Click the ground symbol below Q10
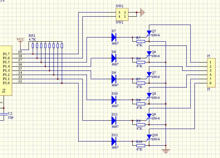The height and width of the screenshot is (158, 220). point(166,151)
